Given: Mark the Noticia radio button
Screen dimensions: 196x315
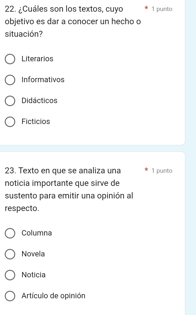Looking at the screenshot, I should tap(10, 275).
